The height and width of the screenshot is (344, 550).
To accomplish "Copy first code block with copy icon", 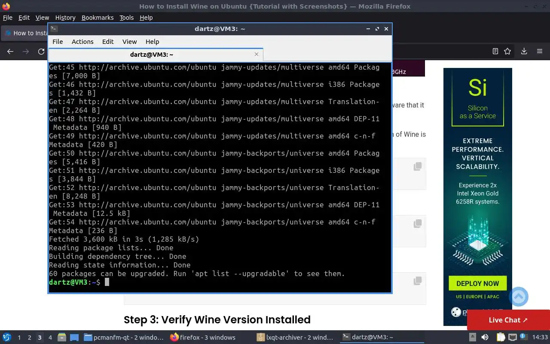I will [x=417, y=166].
